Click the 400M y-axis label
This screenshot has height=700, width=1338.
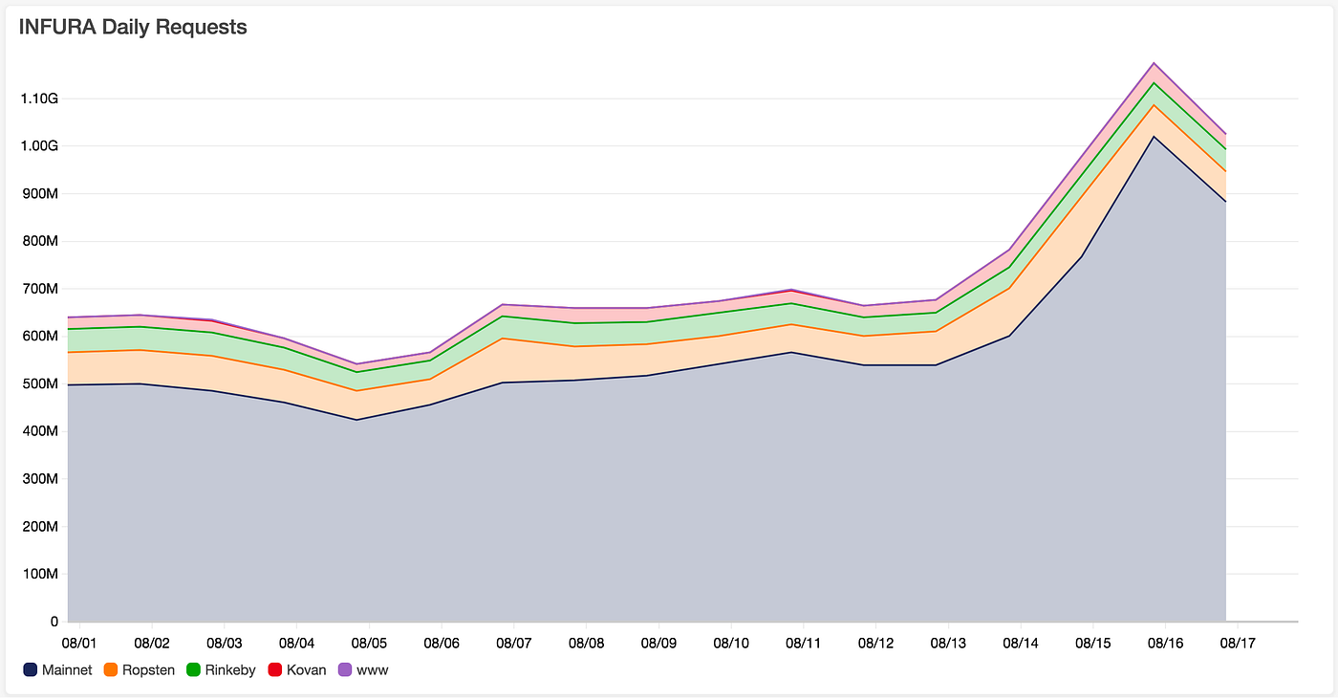[41, 431]
